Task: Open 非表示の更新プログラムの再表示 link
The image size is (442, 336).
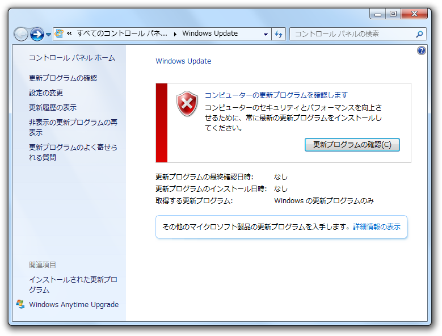Action: coord(73,127)
